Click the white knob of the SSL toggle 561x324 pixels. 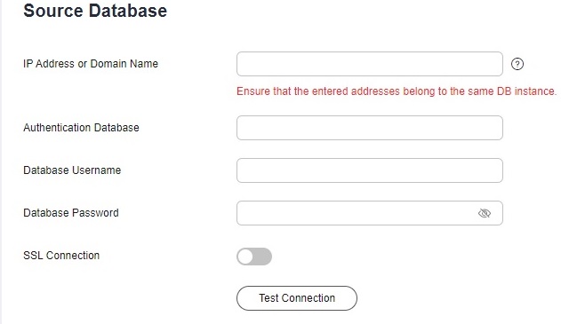coord(245,257)
